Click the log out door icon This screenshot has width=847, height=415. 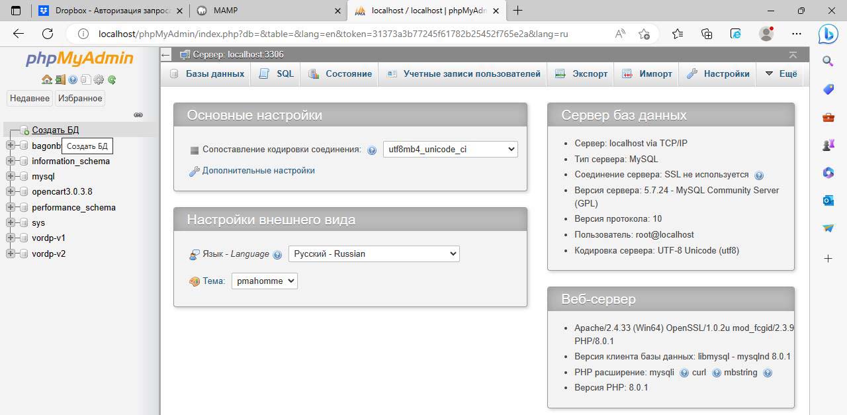tap(60, 80)
